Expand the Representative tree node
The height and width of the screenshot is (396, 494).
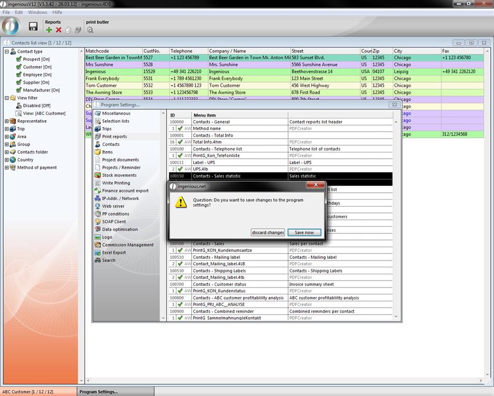pos(6,121)
